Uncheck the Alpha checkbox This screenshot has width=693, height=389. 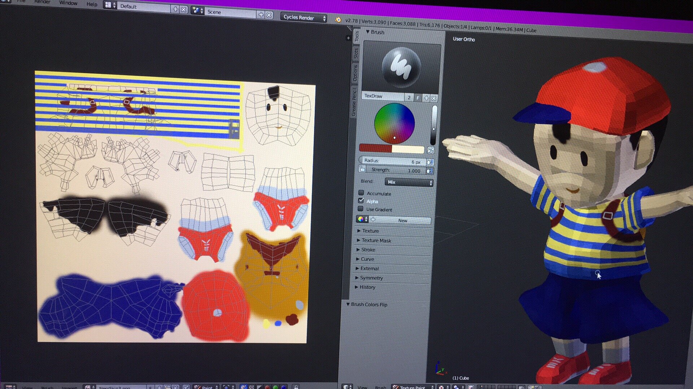pyautogui.click(x=361, y=201)
